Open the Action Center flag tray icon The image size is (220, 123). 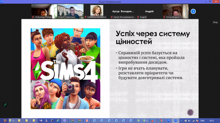click(197, 121)
